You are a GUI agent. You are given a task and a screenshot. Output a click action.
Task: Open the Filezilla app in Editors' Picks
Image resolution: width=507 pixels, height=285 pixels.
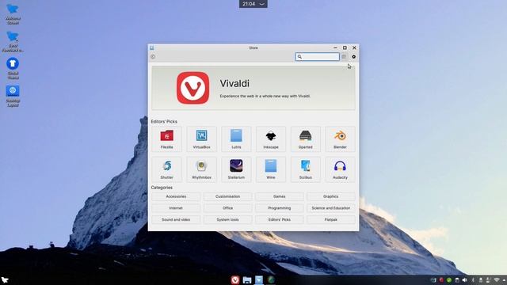(x=167, y=139)
